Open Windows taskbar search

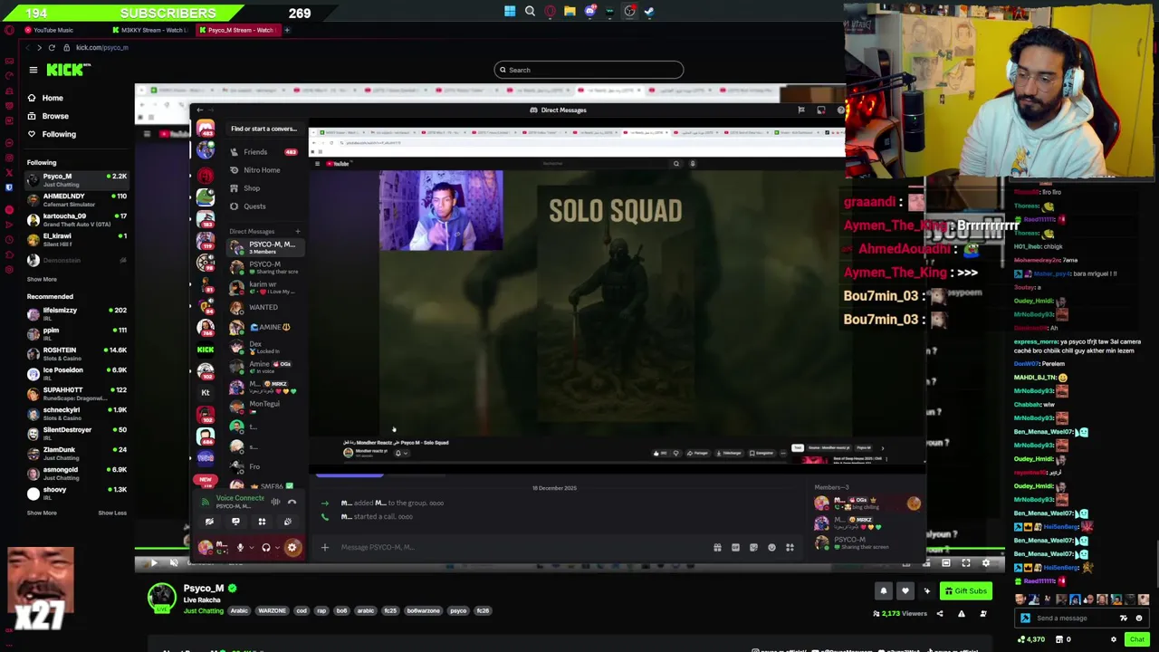pyautogui.click(x=530, y=12)
